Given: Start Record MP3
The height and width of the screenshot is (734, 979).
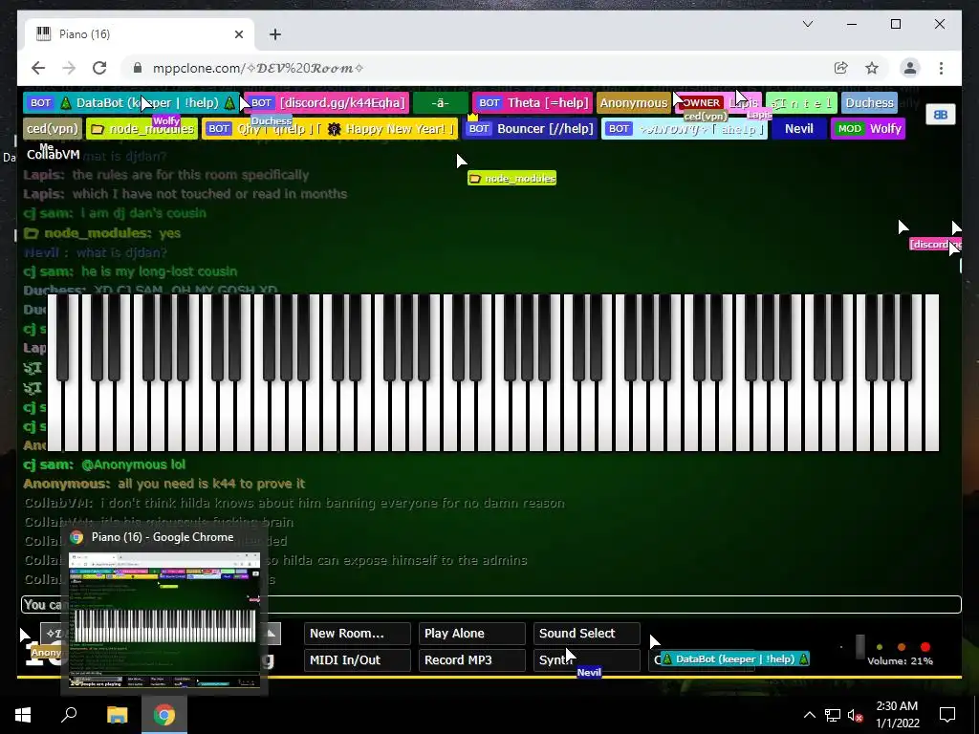Looking at the screenshot, I should (x=471, y=660).
